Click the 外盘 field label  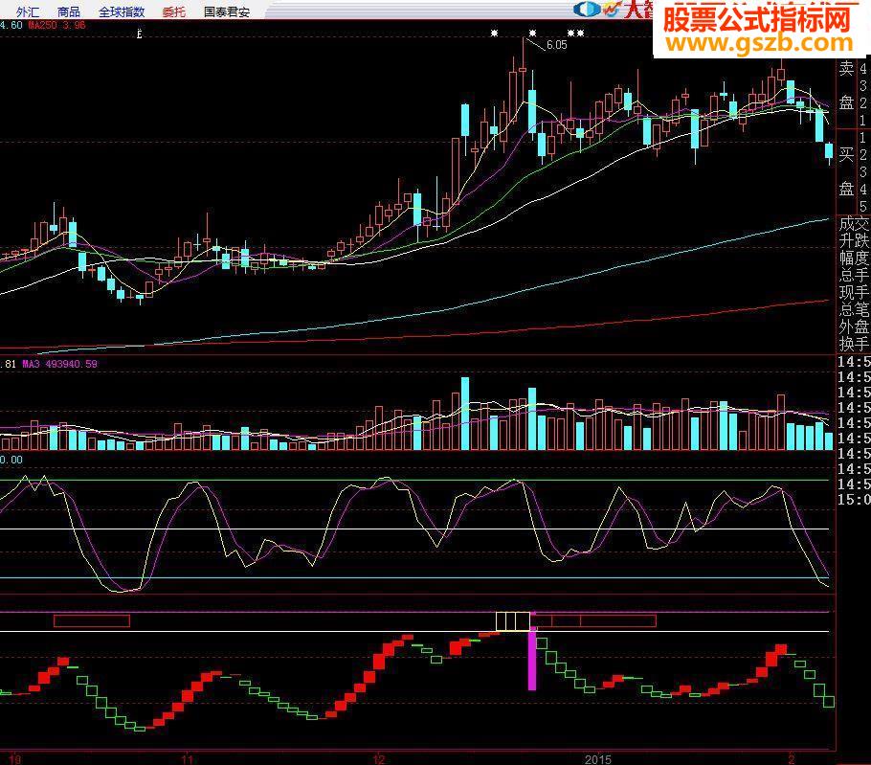click(x=854, y=326)
